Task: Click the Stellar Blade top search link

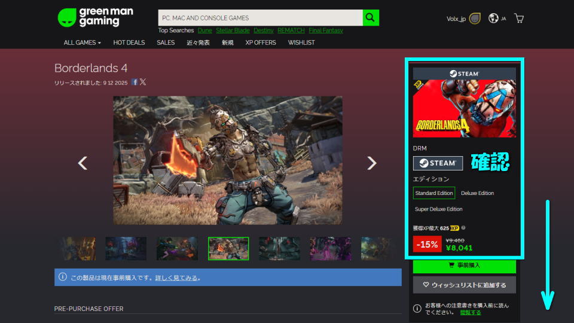Action: tap(233, 31)
